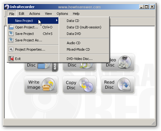The image size is (161, 131).
Task: Click the Copy Disc button
Action: (79, 85)
